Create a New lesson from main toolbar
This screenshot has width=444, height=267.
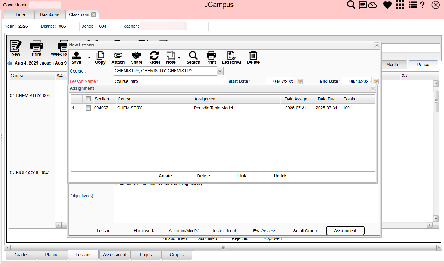pos(16,48)
